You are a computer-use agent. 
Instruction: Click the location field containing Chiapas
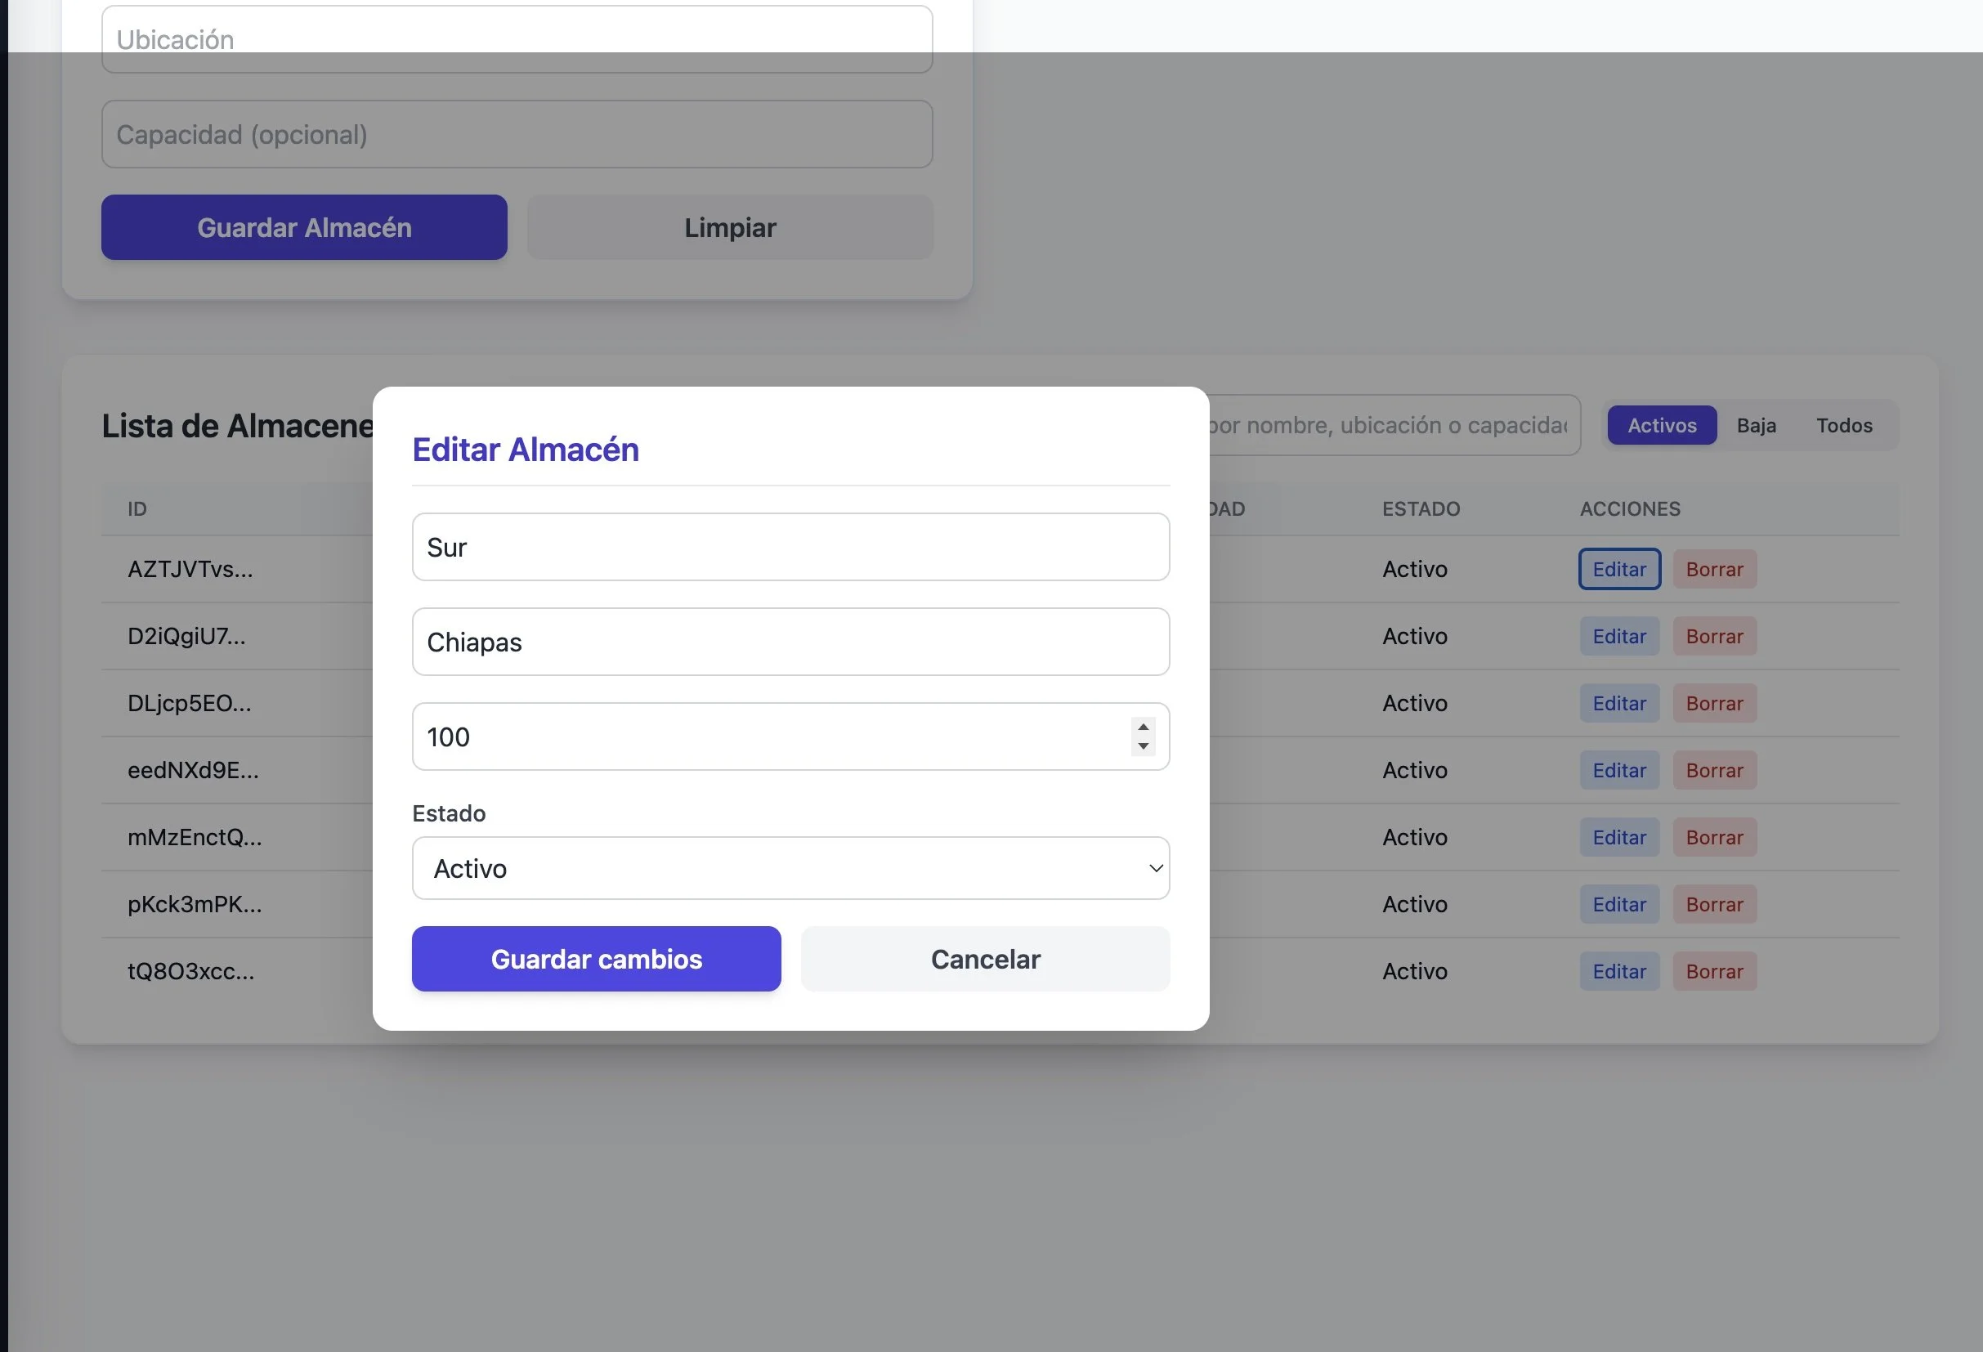click(790, 642)
